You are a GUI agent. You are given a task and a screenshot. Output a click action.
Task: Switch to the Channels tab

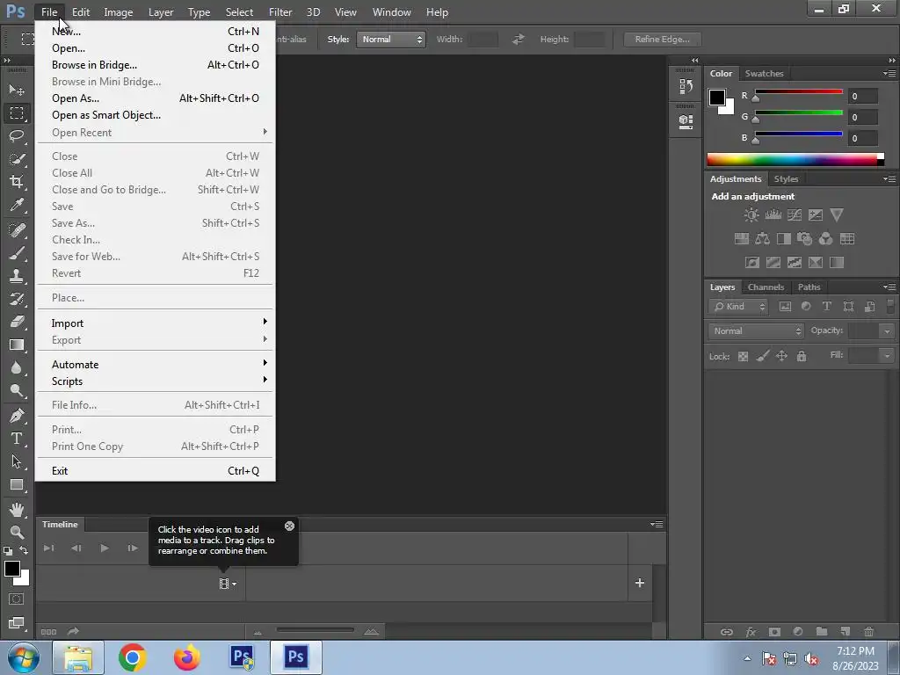[766, 287]
